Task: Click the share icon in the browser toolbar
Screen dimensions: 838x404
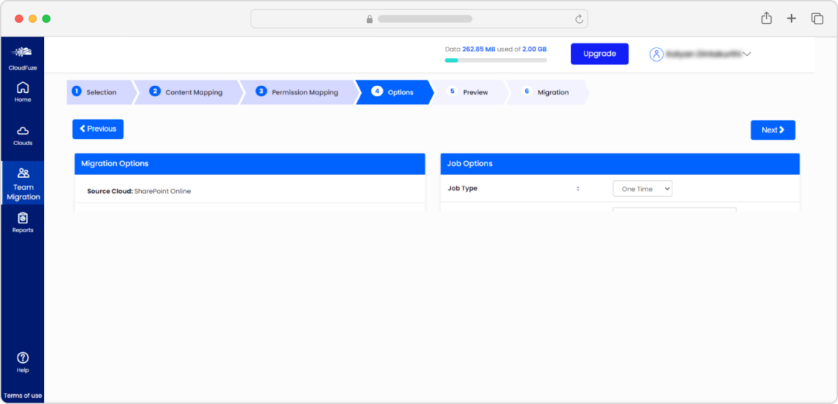Action: pyautogui.click(x=766, y=18)
